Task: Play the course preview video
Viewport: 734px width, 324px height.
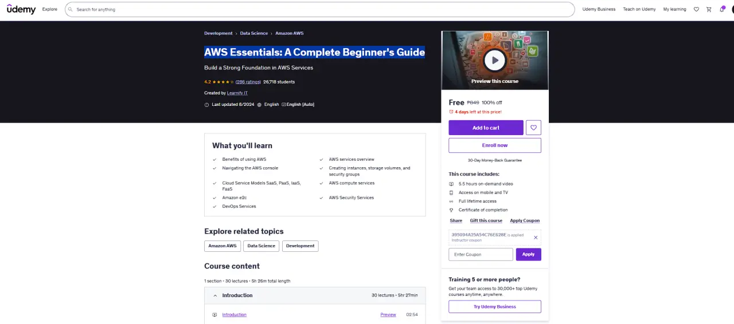Action: click(x=495, y=60)
